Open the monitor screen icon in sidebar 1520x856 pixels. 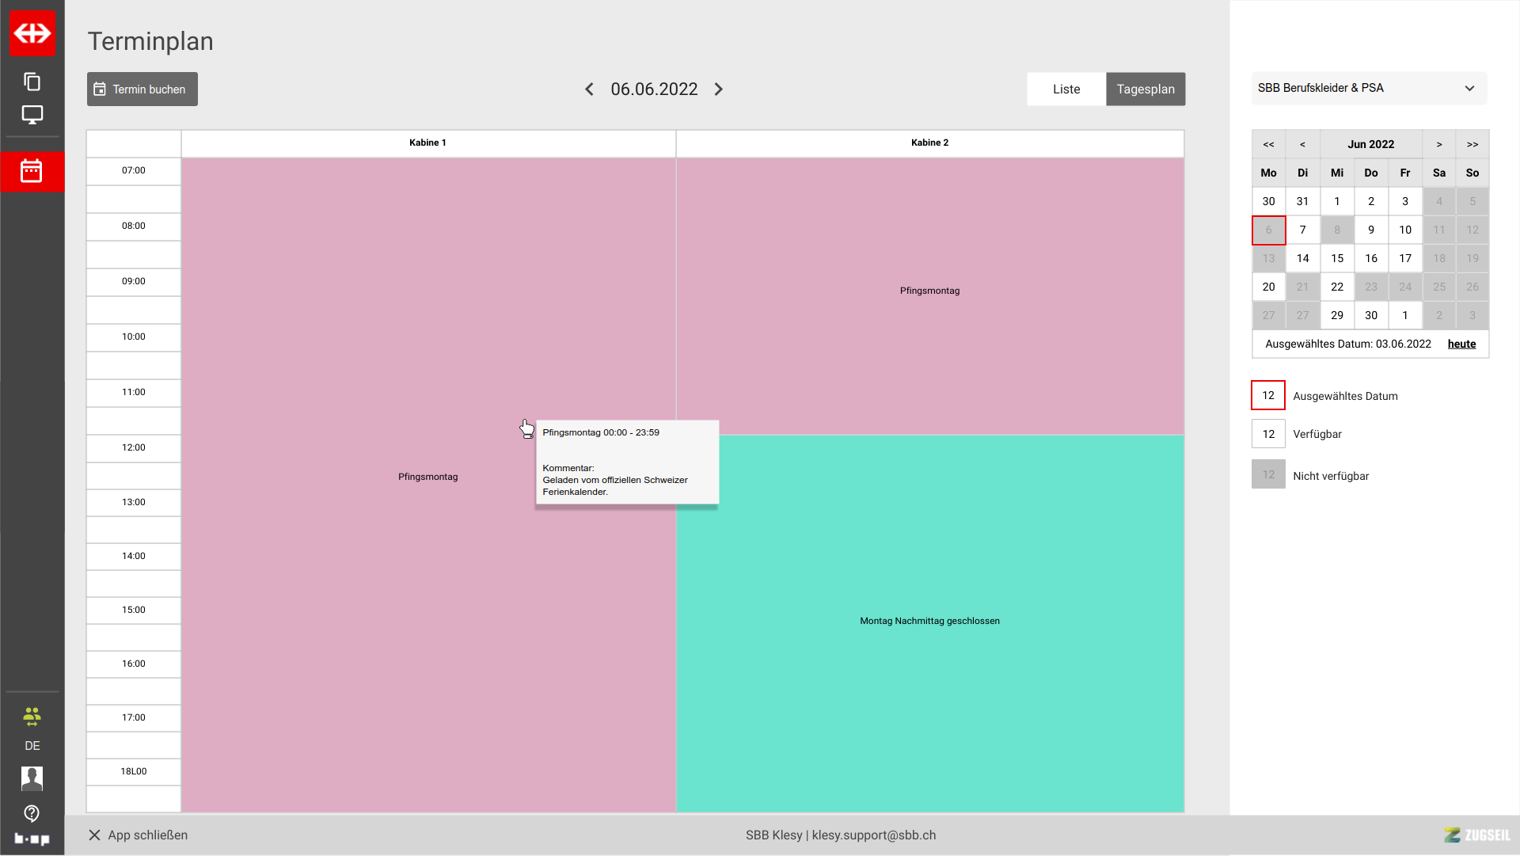point(32,115)
